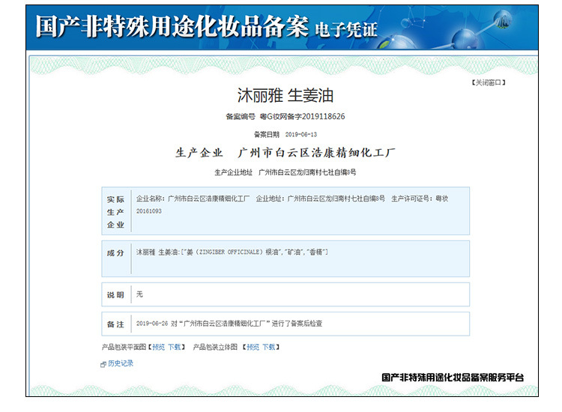Click the 备案服务平台 footer text
The width and height of the screenshot is (562, 412).
pos(453,378)
